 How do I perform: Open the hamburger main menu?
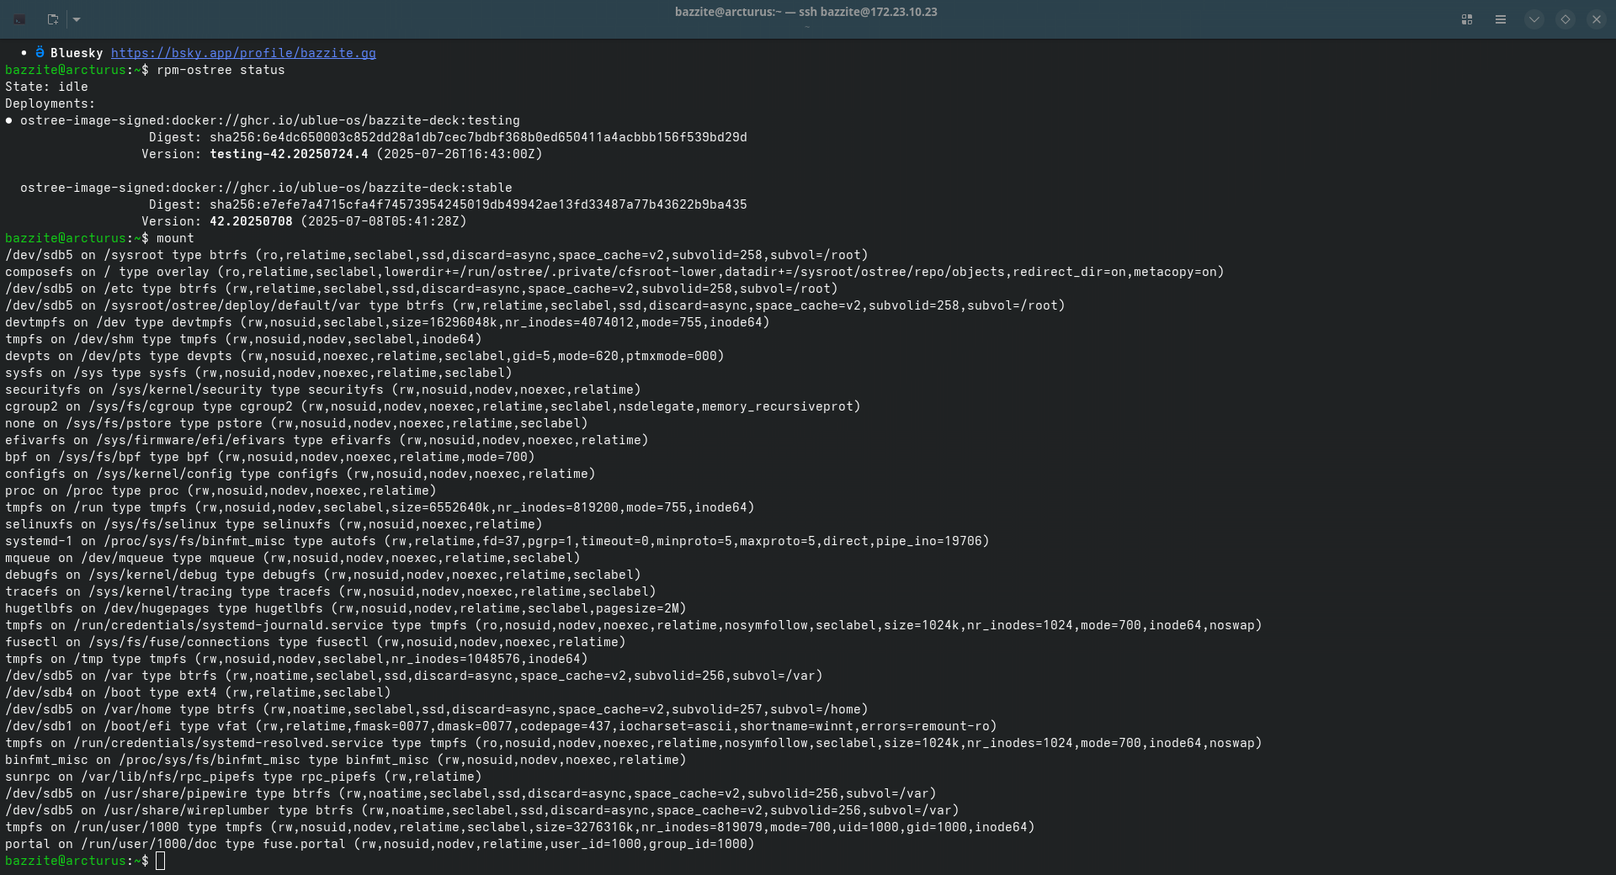coord(1501,19)
